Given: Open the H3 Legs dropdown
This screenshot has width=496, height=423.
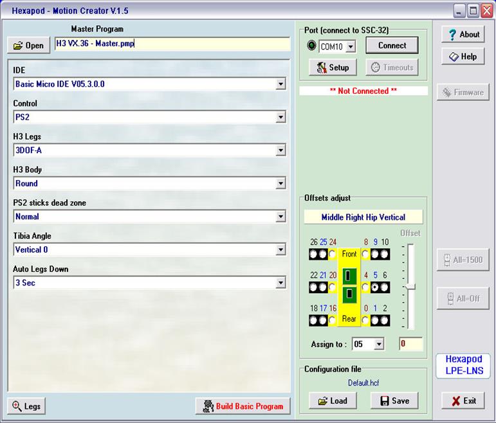Looking at the screenshot, I should pos(280,150).
